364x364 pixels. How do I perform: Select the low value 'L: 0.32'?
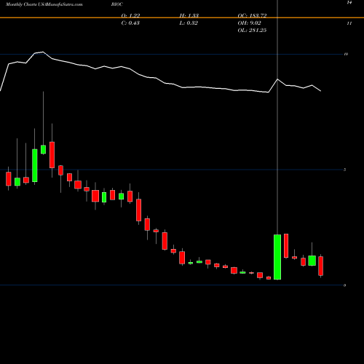[189, 23]
